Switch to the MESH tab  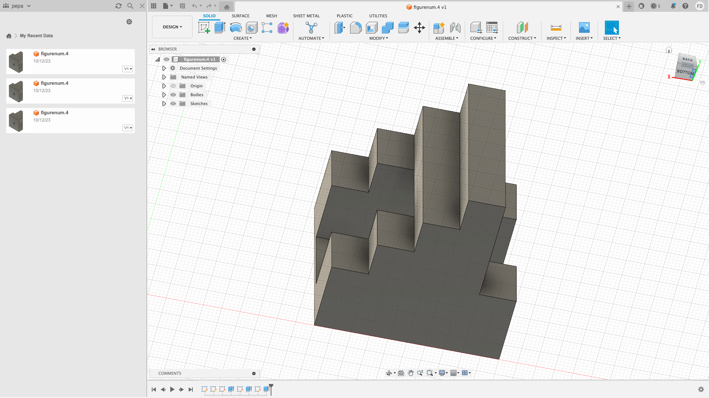point(271,16)
